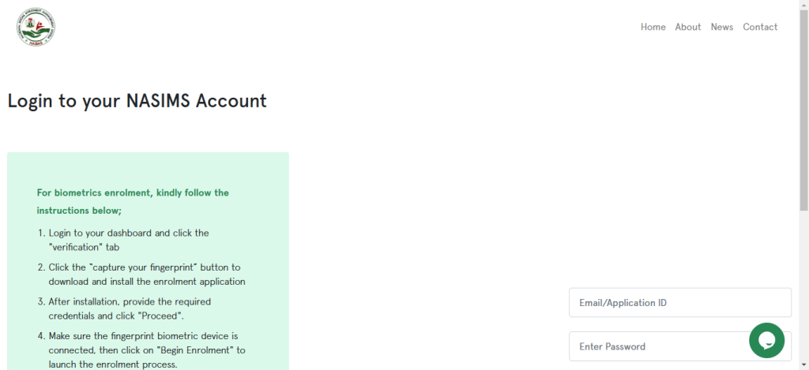The height and width of the screenshot is (370, 809).
Task: Click the "Begin Enrolment" text in step four
Action: (x=190, y=349)
